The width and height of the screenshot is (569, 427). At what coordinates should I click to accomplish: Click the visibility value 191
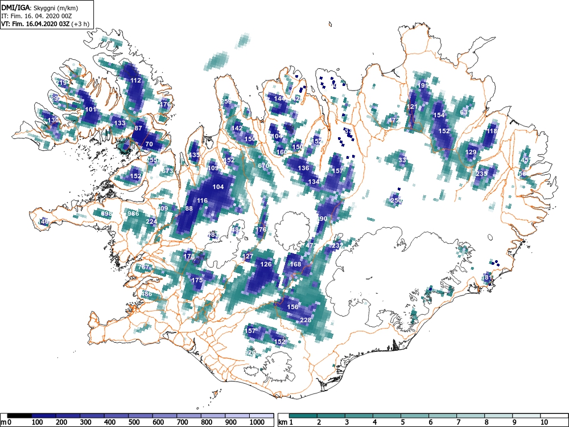423,85
